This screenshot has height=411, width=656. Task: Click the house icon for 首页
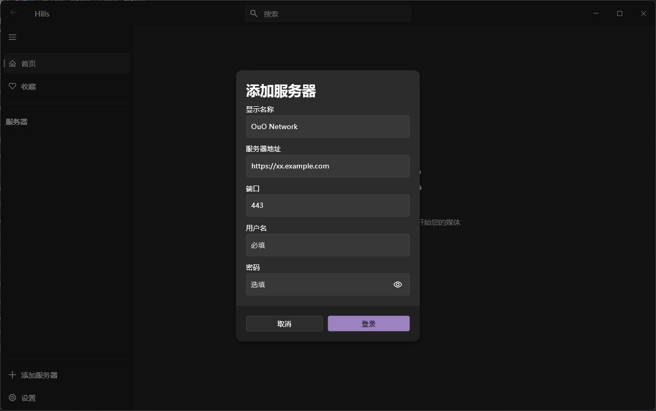12,63
